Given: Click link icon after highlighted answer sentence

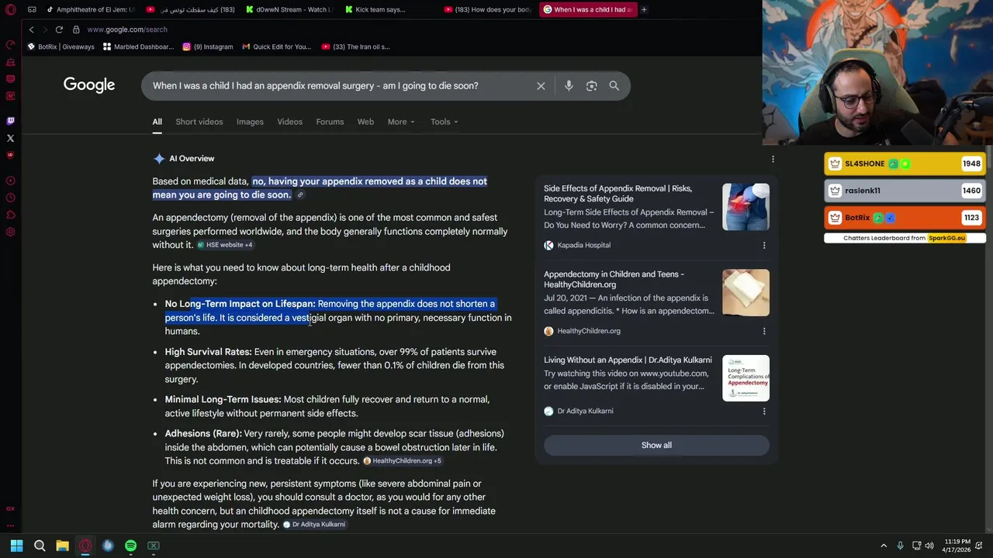Looking at the screenshot, I should tap(300, 195).
